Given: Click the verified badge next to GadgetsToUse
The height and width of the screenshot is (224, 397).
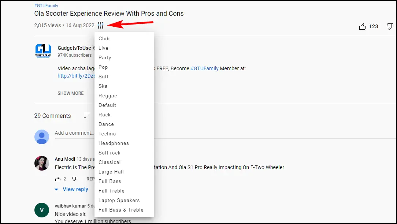Looking at the screenshot, I should coord(94,48).
